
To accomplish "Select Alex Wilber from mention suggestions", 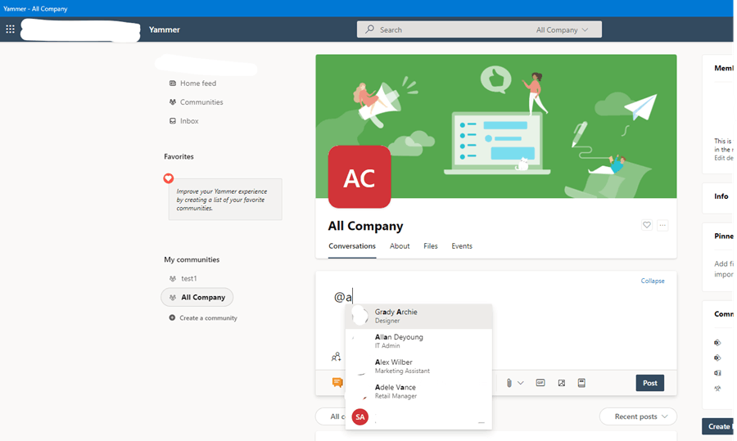I will pos(418,367).
